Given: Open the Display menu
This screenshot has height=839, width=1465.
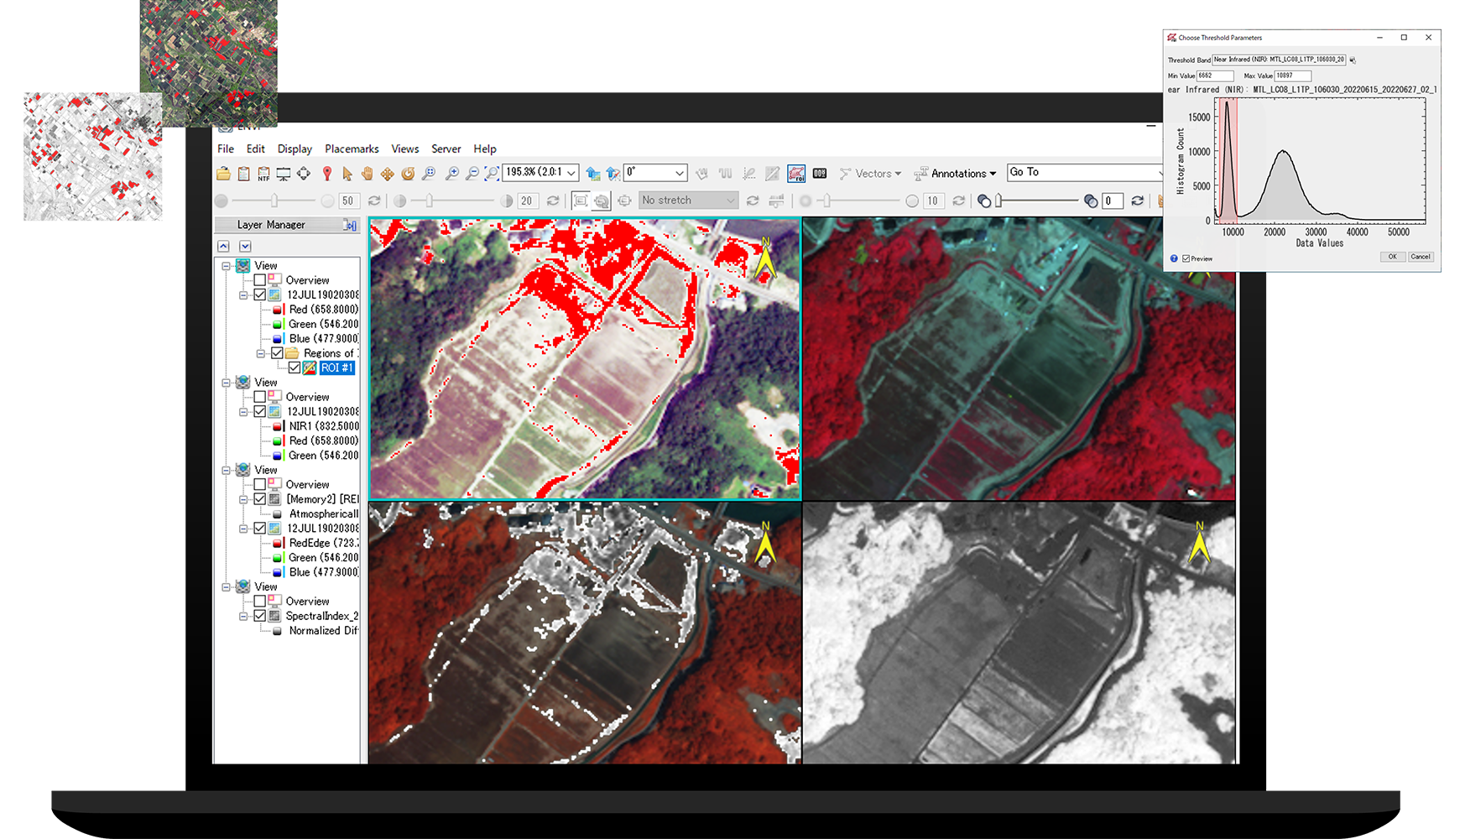Looking at the screenshot, I should 295,149.
